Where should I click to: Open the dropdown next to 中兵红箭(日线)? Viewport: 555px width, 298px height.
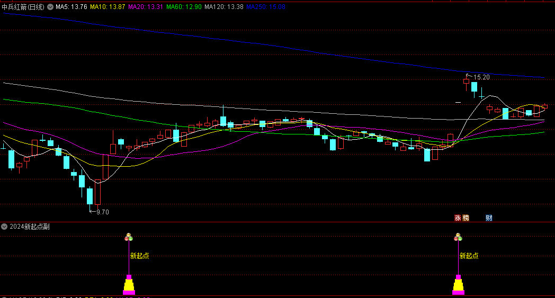coord(50,7)
